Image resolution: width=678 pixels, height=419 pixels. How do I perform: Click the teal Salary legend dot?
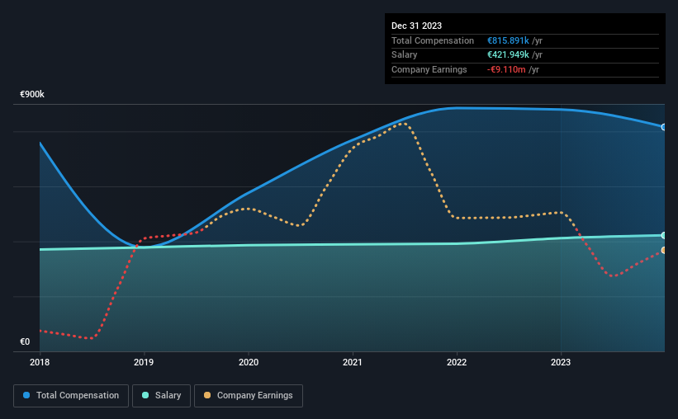145,395
